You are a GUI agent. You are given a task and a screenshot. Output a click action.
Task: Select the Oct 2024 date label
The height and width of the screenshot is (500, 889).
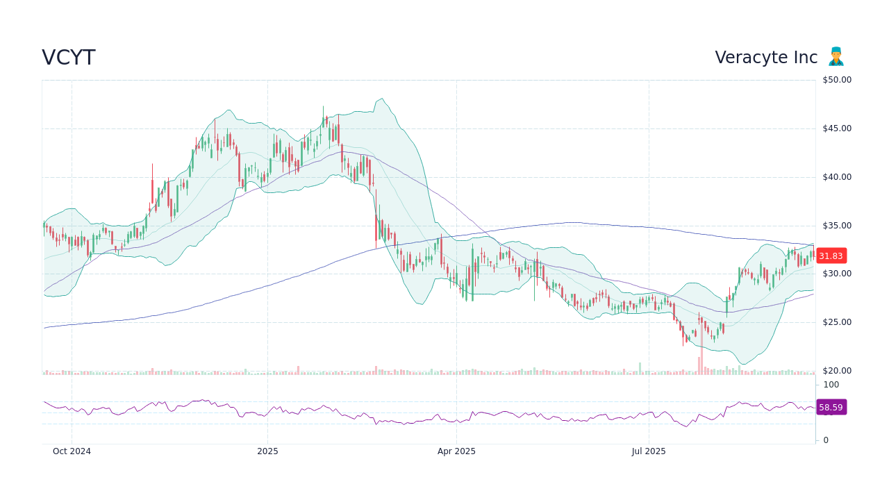tap(72, 451)
